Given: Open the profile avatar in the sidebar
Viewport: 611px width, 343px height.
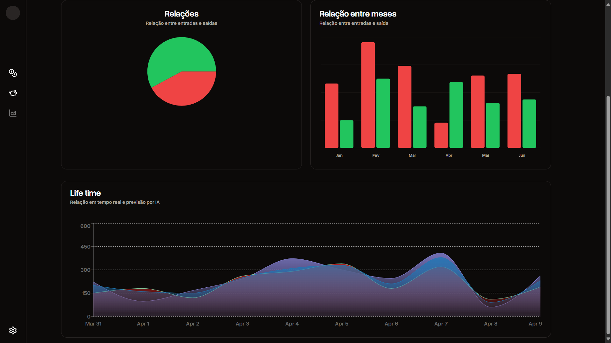Looking at the screenshot, I should point(13,13).
